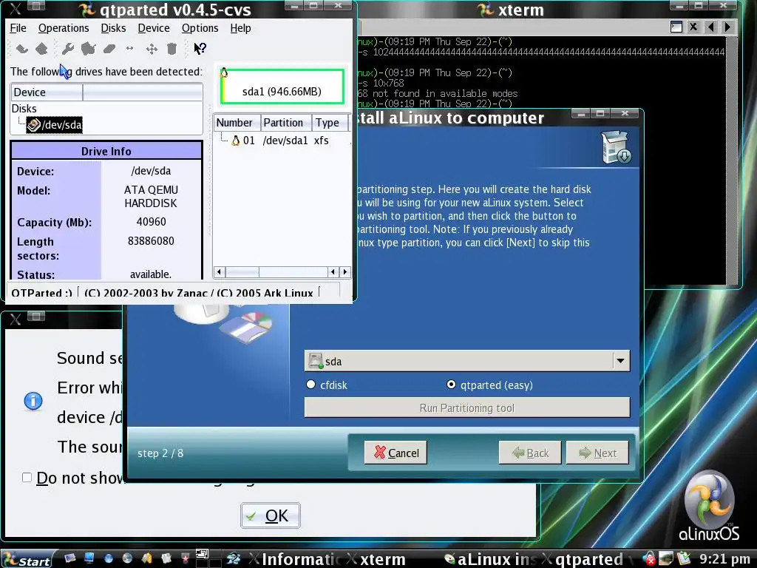
Task: Click Cancel in the installer wizard
Action: coord(396,453)
